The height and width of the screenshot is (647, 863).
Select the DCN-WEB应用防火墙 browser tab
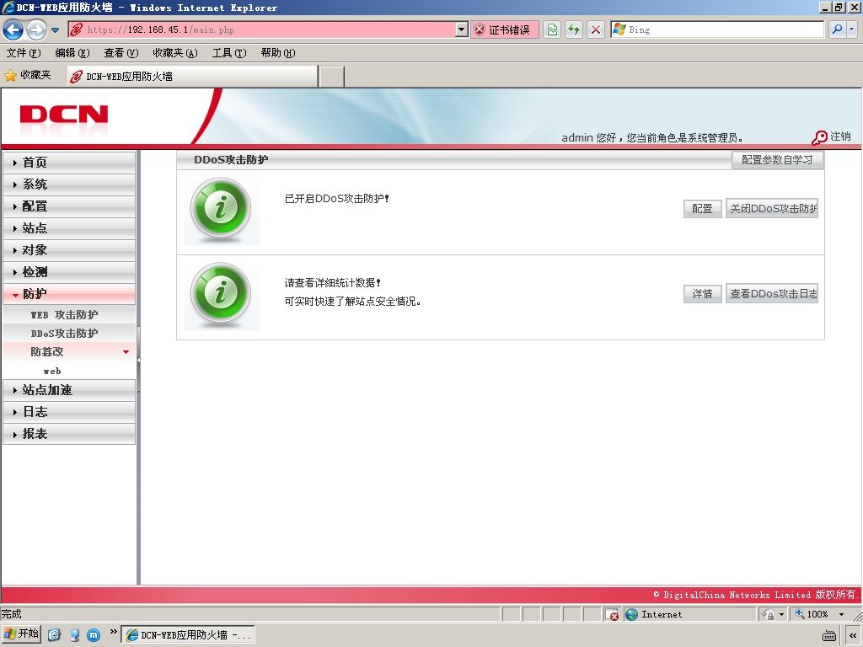(x=193, y=77)
